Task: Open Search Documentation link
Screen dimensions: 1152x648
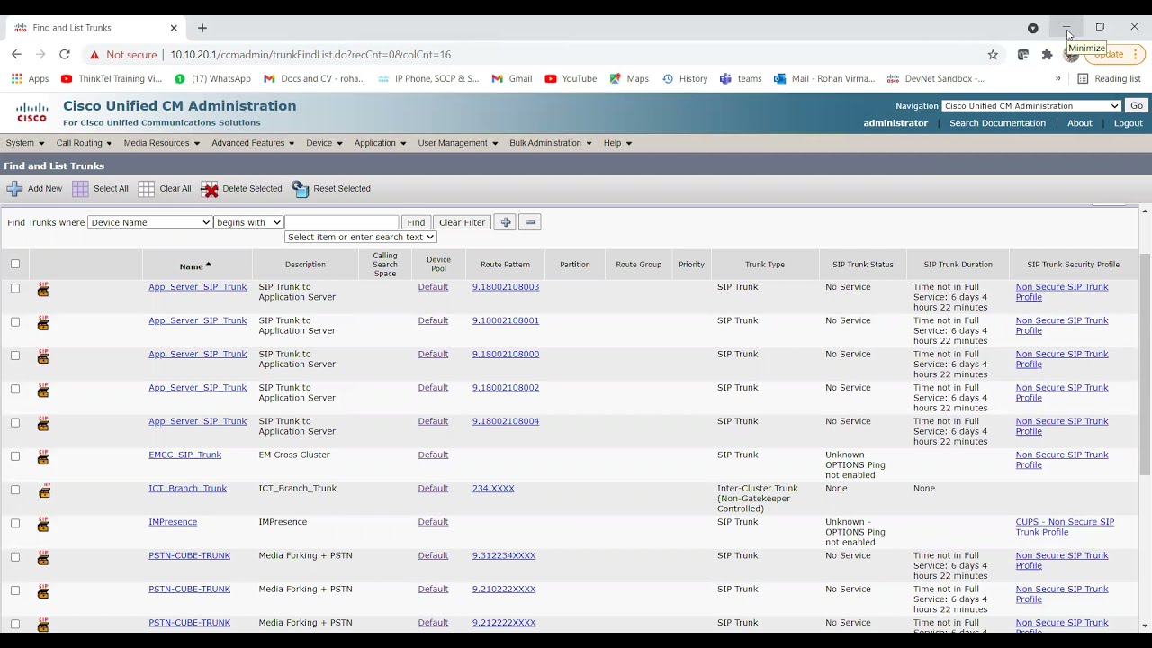Action: point(997,123)
